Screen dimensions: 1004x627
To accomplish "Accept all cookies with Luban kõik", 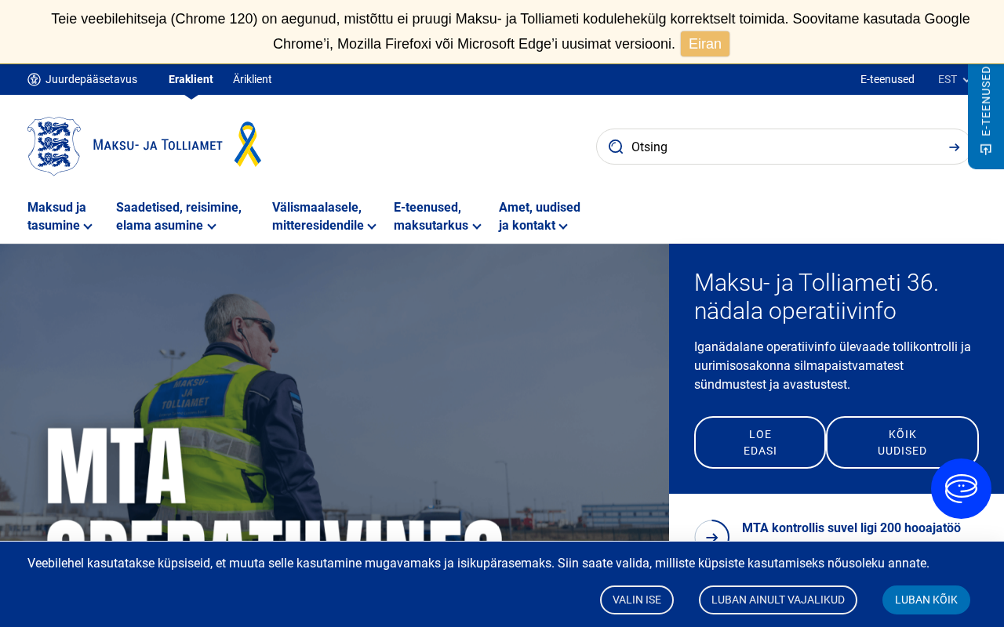I will (926, 600).
